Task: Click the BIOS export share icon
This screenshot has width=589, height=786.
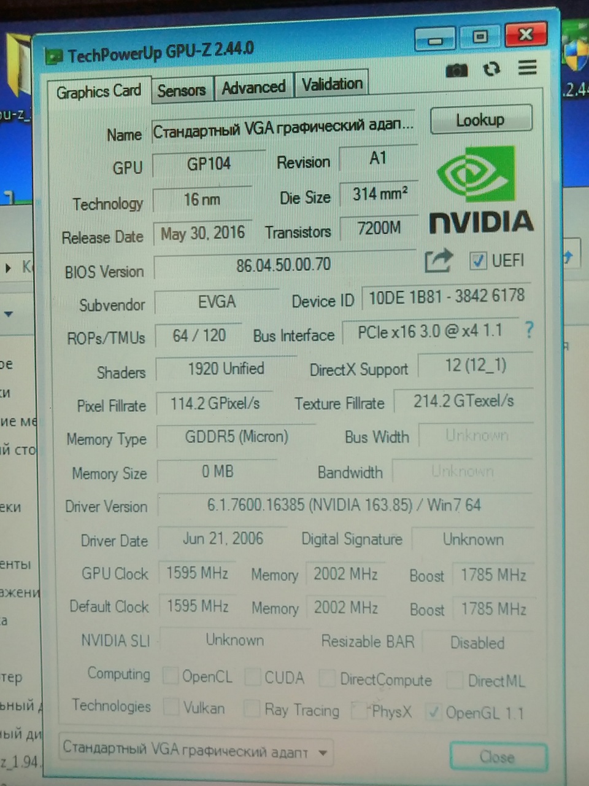Action: tap(438, 260)
